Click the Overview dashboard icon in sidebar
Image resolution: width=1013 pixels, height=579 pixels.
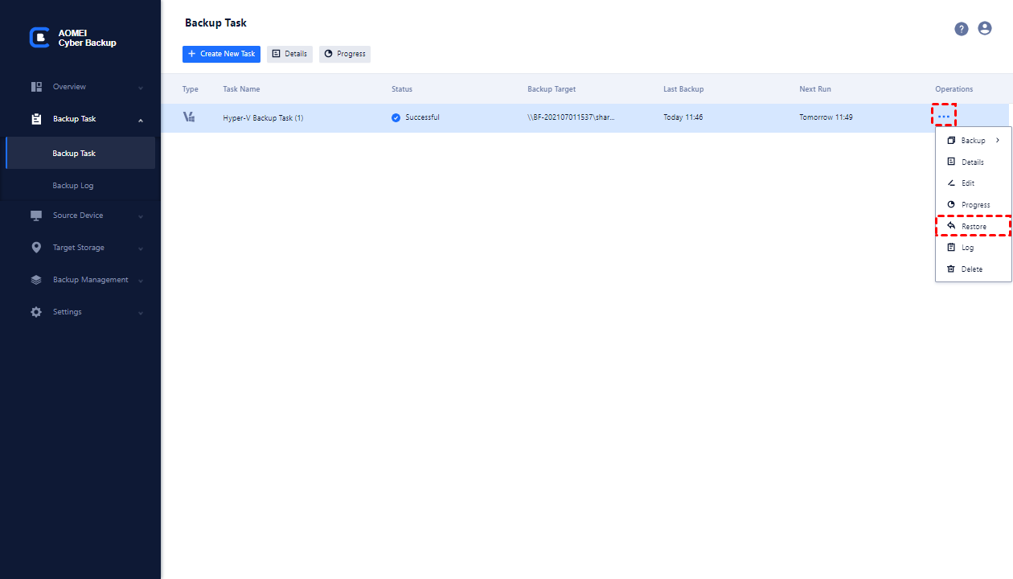[36, 87]
